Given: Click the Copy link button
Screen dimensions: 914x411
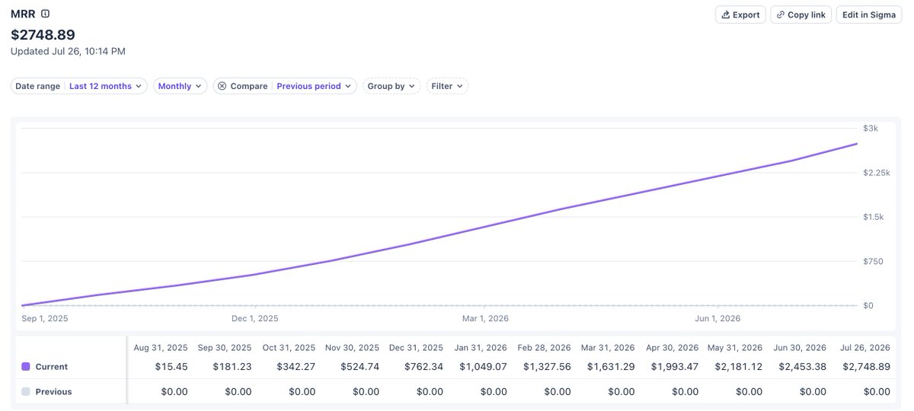Looking at the screenshot, I should point(801,14).
